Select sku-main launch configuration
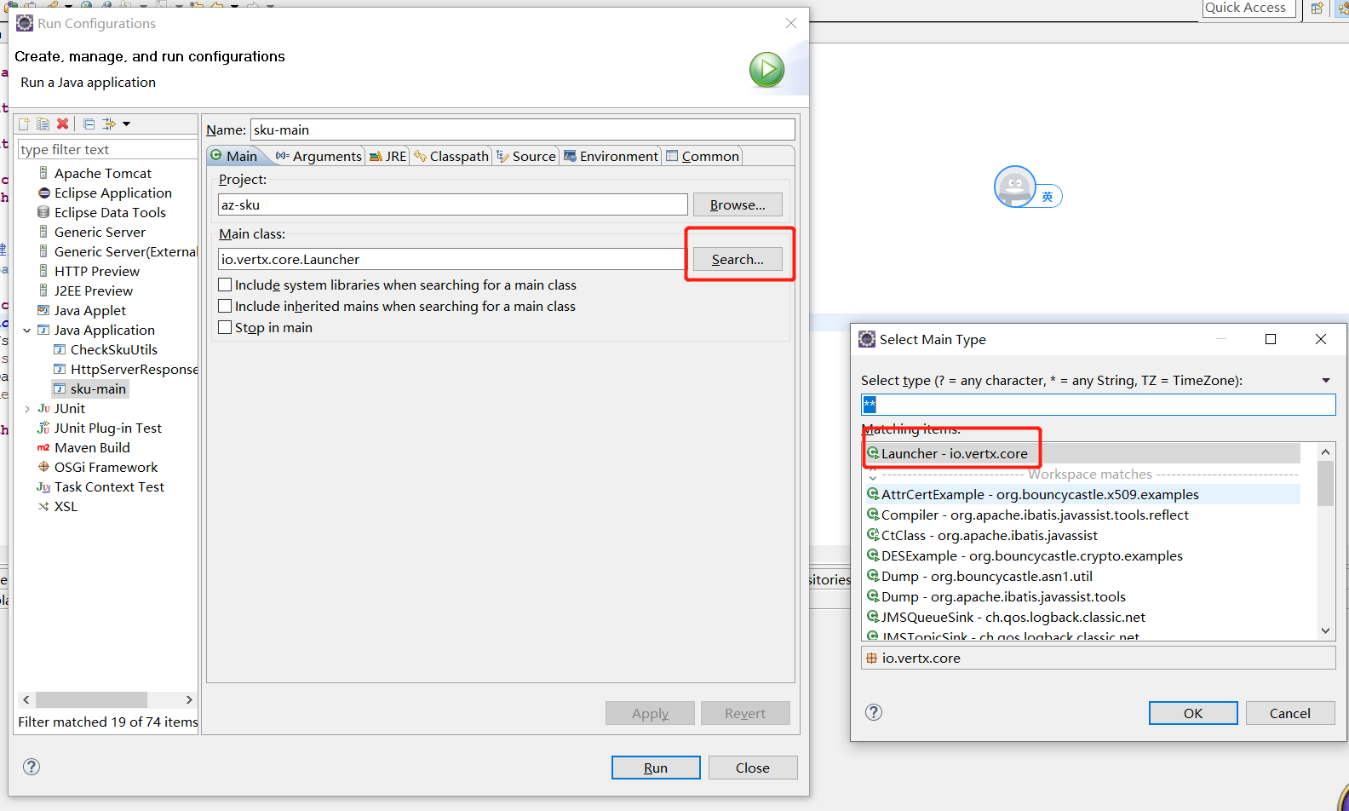The image size is (1349, 811). click(90, 388)
